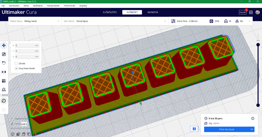This screenshot has width=262, height=137.
Task: Show print time details info icon
Action: pos(253,118)
